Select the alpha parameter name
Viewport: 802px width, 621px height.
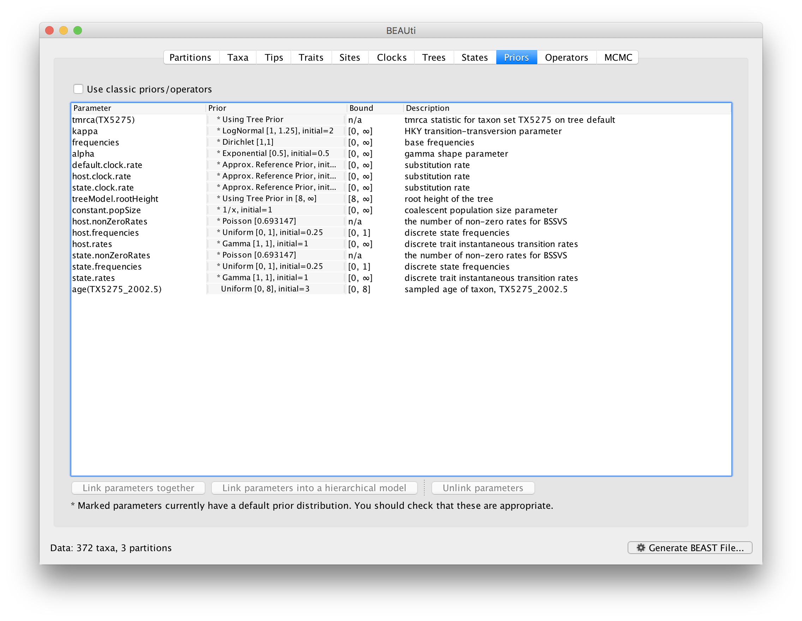(x=83, y=154)
